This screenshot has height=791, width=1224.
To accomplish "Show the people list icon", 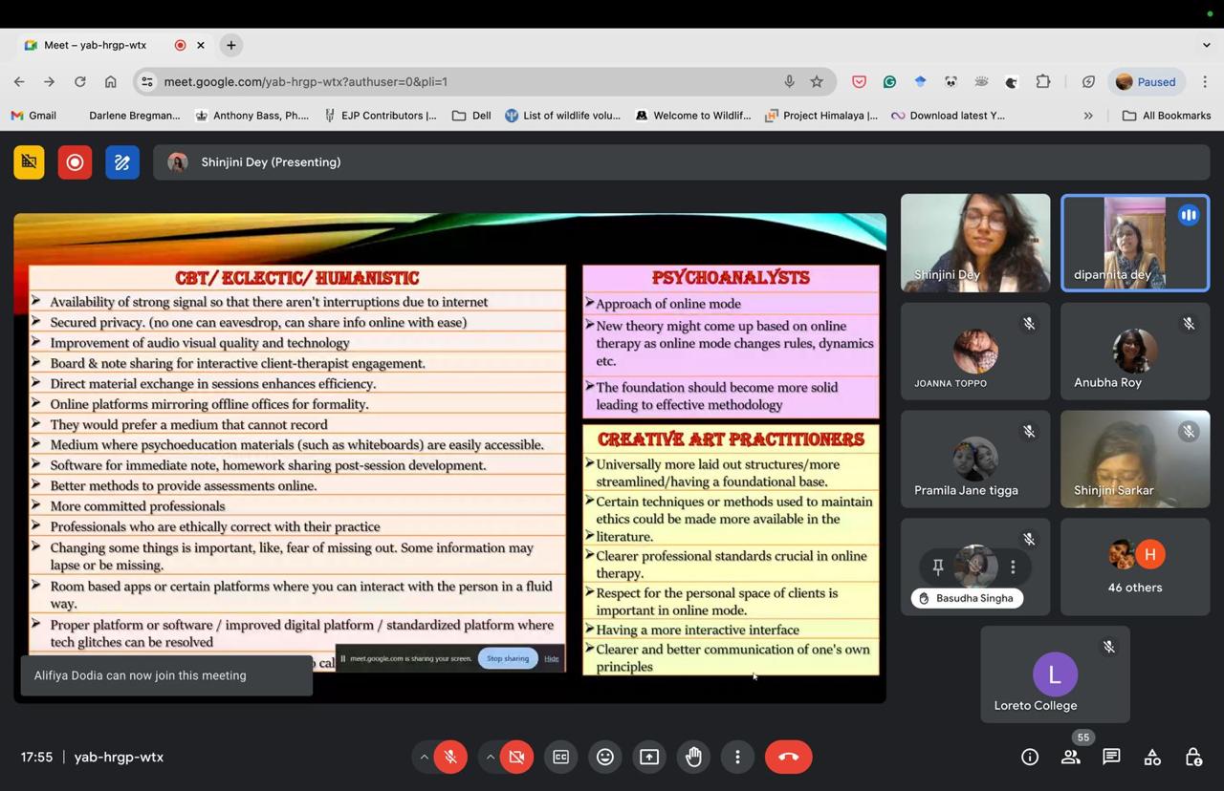I will click(1071, 757).
